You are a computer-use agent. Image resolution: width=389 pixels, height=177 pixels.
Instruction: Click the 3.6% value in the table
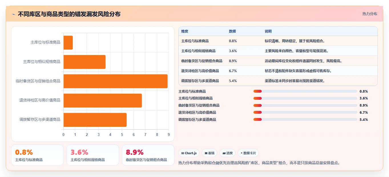[x=233, y=51]
